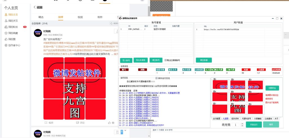This screenshot has height=138, width=289.
Task: Select nine-grid thumbnail 图7
Action: pyautogui.click(x=220, y=109)
